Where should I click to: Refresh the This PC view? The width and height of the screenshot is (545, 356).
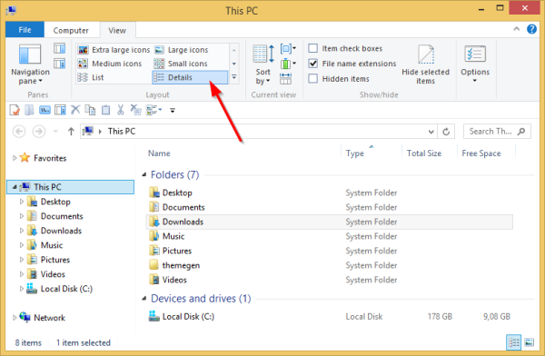tap(446, 132)
